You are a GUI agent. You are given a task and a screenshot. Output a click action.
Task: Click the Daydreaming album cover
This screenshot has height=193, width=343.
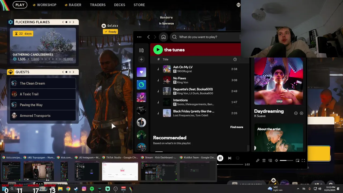coord(278,81)
